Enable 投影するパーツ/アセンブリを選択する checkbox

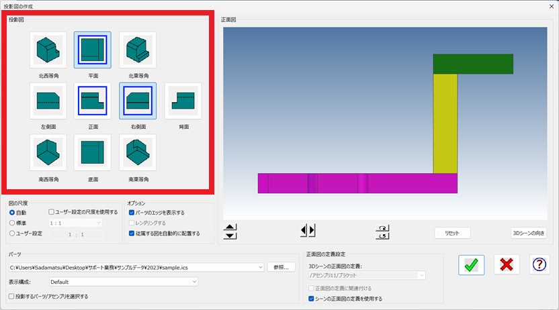point(12,296)
